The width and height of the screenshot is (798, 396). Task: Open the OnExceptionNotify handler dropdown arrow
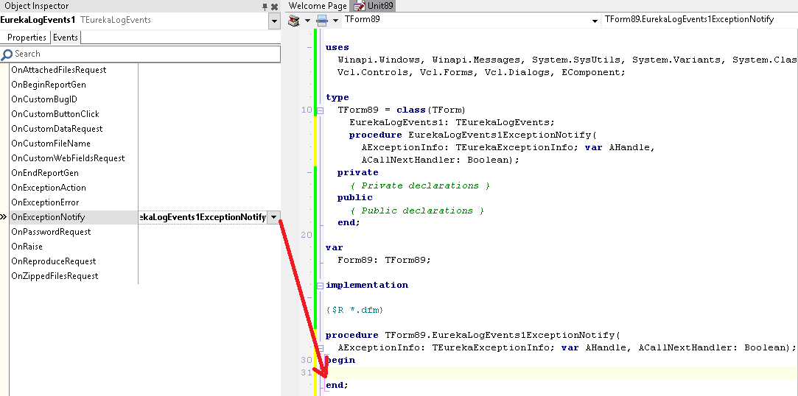point(274,218)
